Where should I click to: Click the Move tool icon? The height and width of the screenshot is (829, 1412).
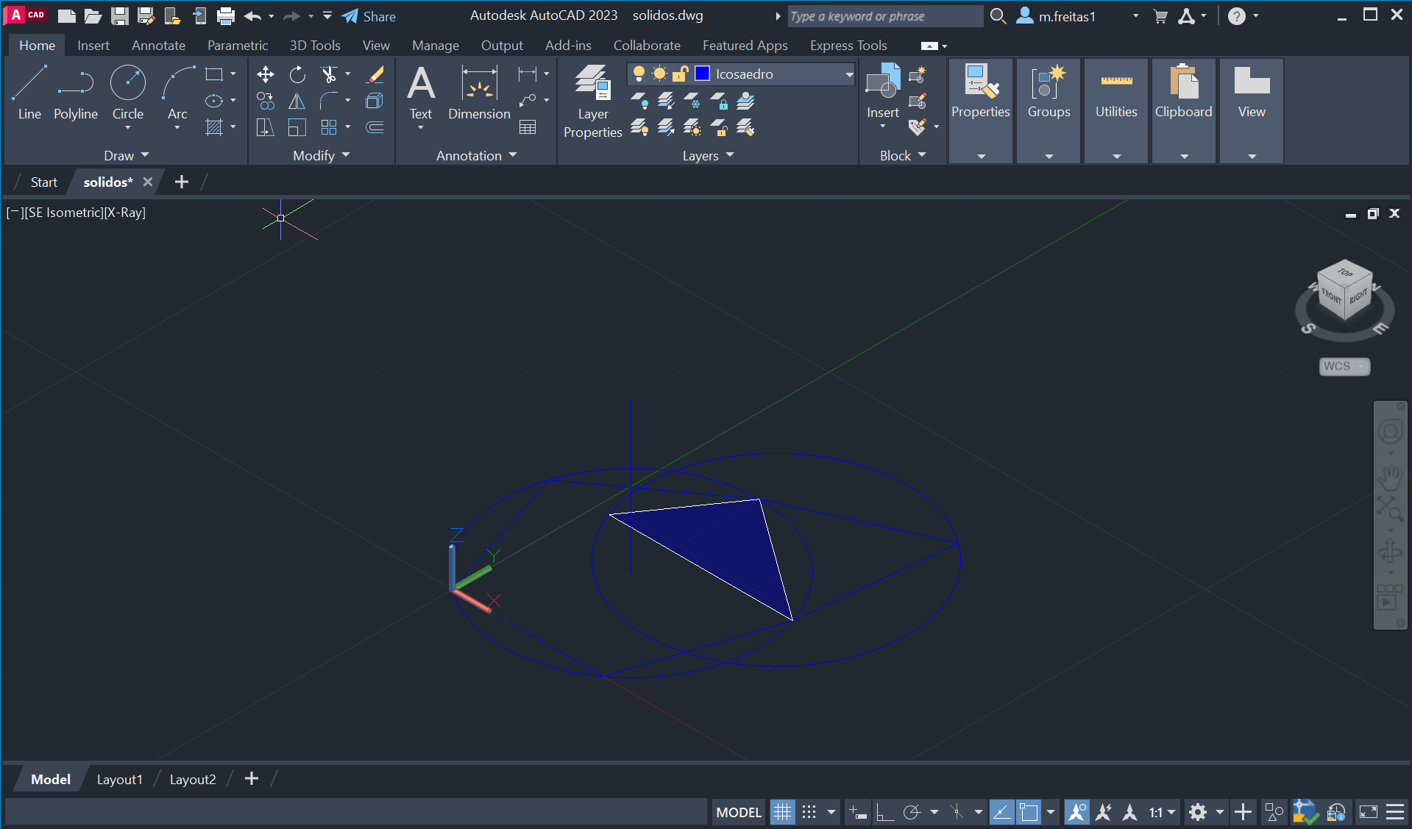pyautogui.click(x=265, y=74)
